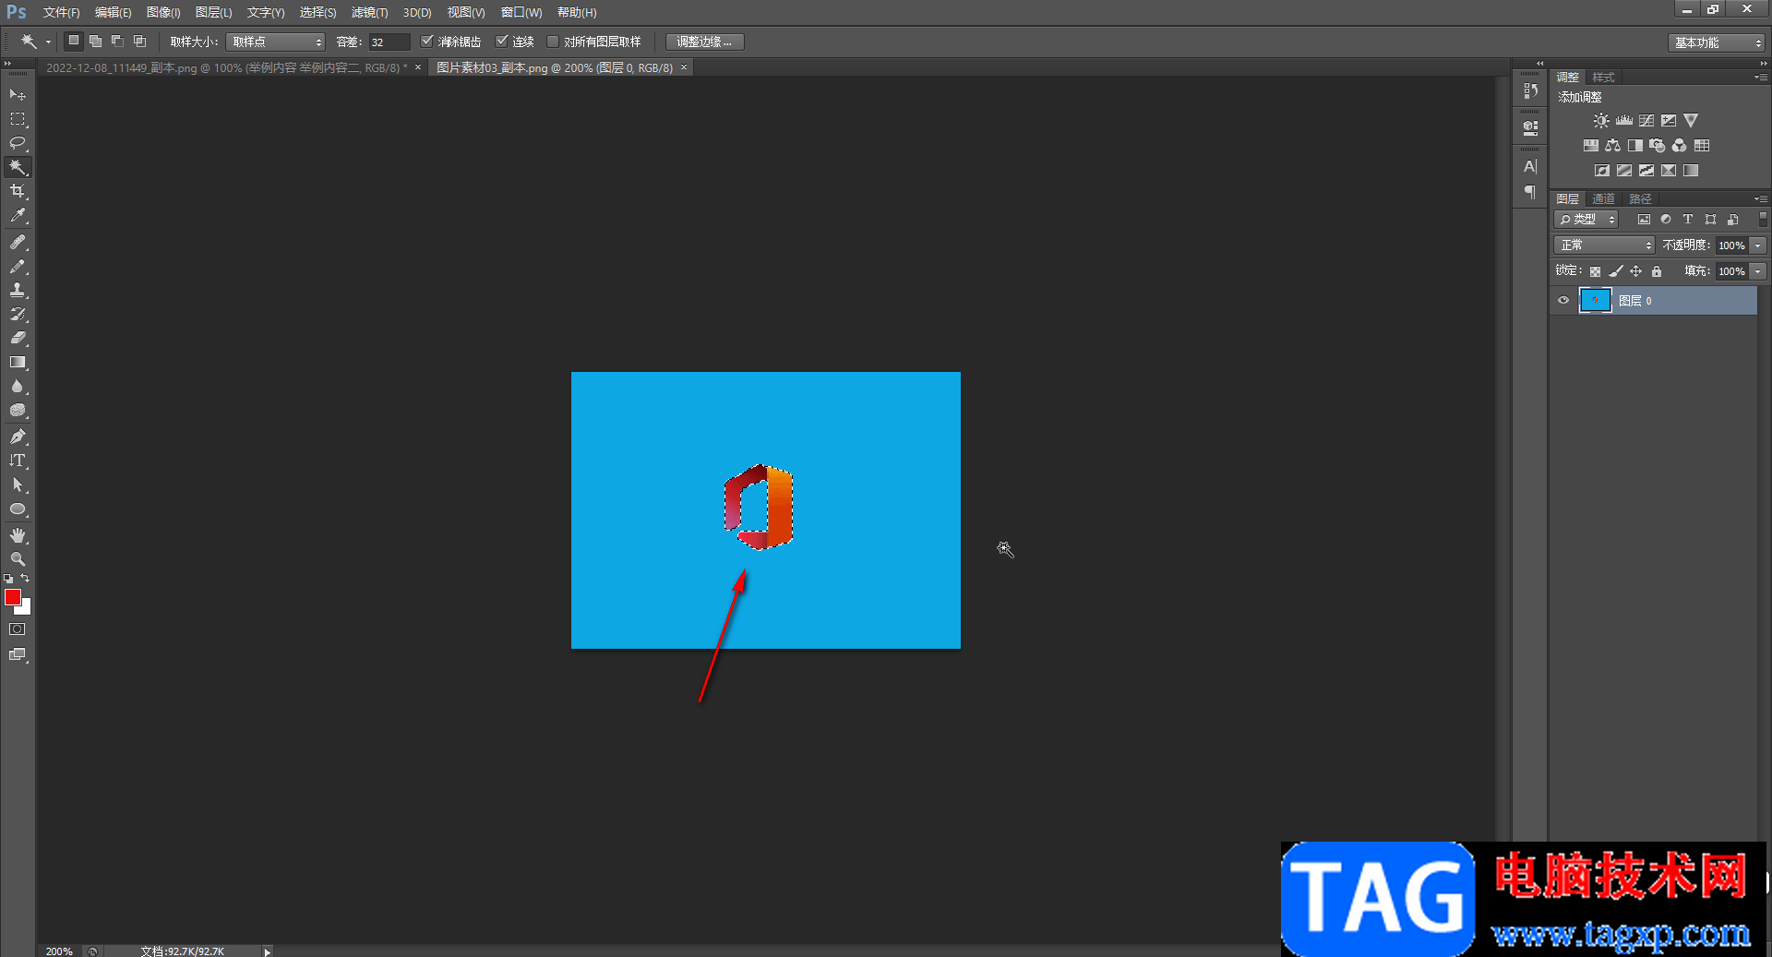Select the Clone Stamp tool
1772x957 pixels.
coord(18,290)
